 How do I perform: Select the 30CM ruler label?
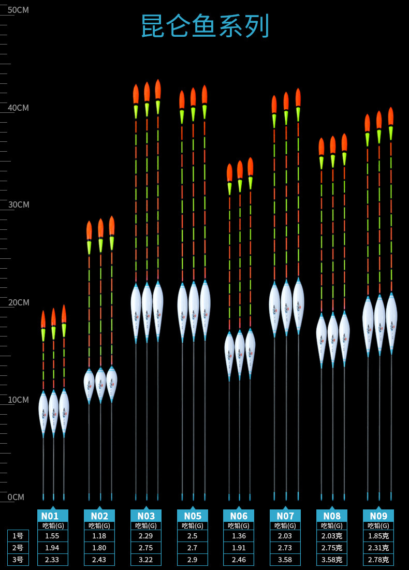19,204
